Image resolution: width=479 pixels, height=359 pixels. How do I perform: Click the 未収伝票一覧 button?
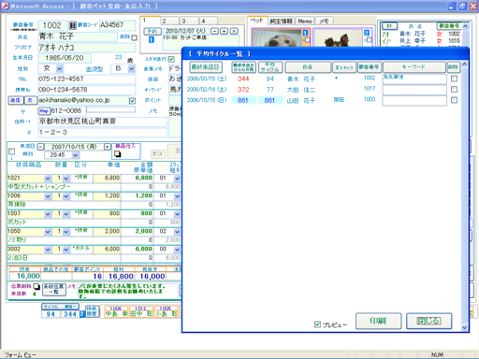(54, 289)
